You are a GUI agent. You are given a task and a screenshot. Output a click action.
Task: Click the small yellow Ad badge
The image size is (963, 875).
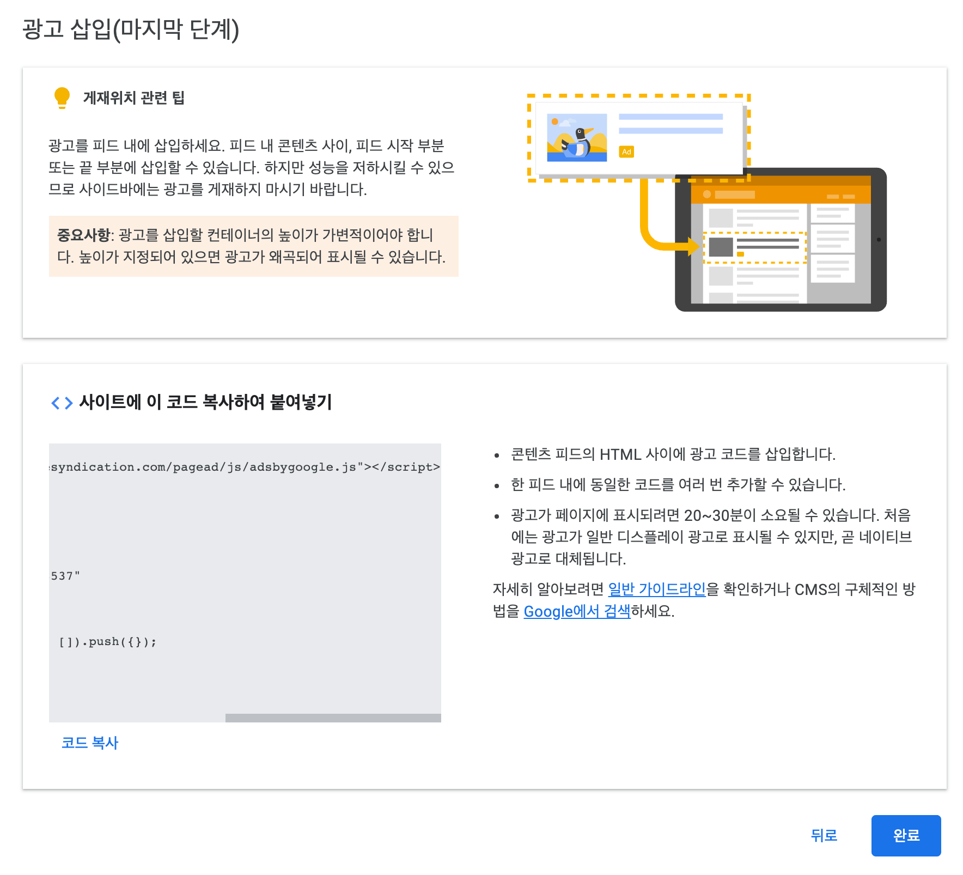click(626, 152)
